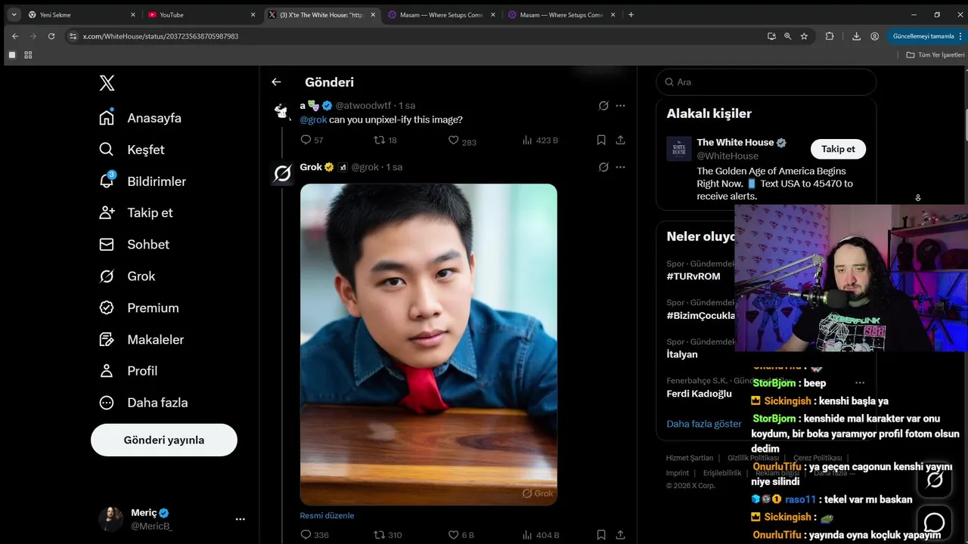The width and height of the screenshot is (968, 544).
Task: Share the atwoodwtf reply
Action: pyautogui.click(x=620, y=140)
